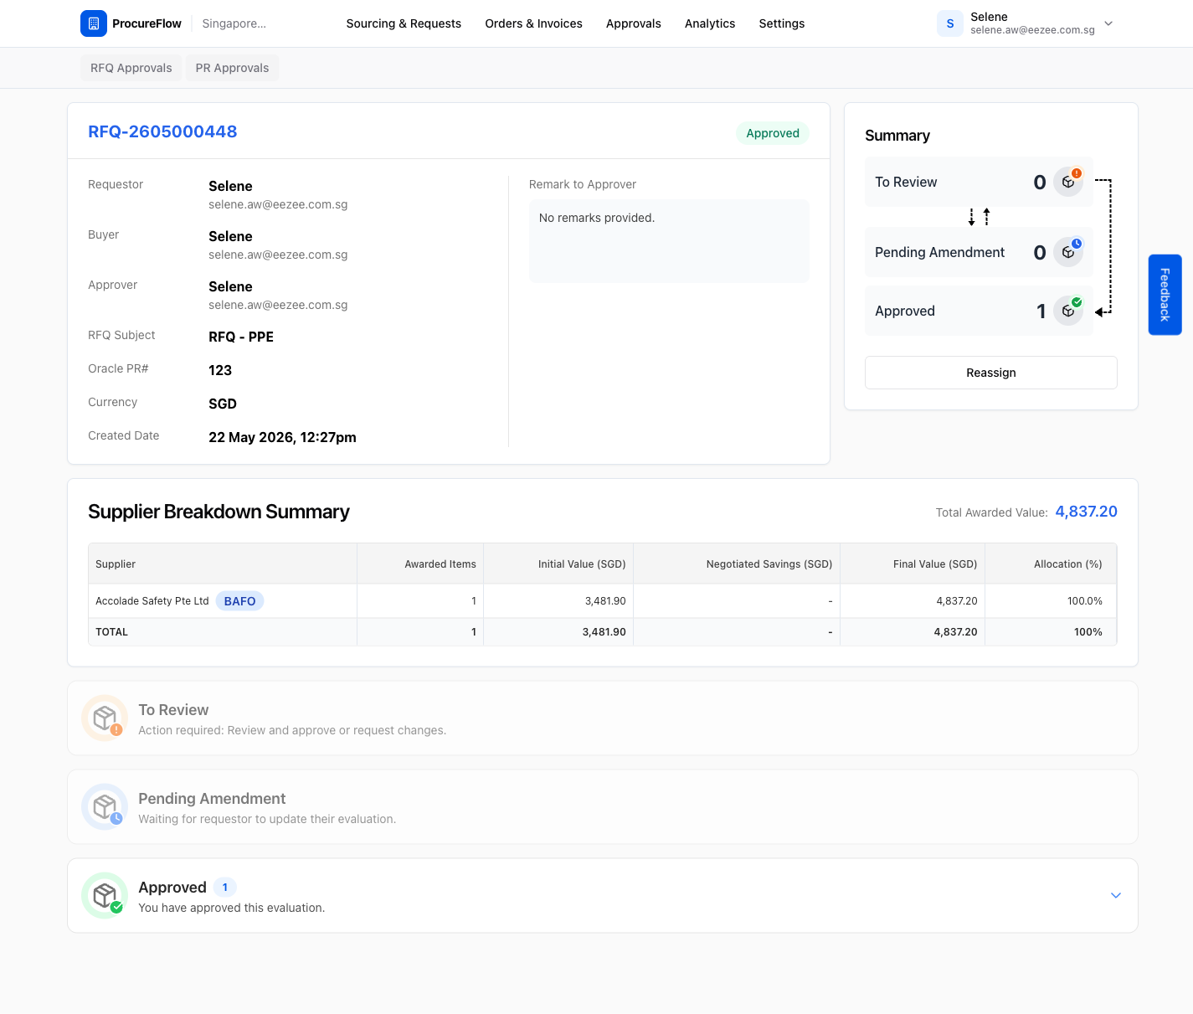Expand the Approved section chevron

pyautogui.click(x=1115, y=895)
